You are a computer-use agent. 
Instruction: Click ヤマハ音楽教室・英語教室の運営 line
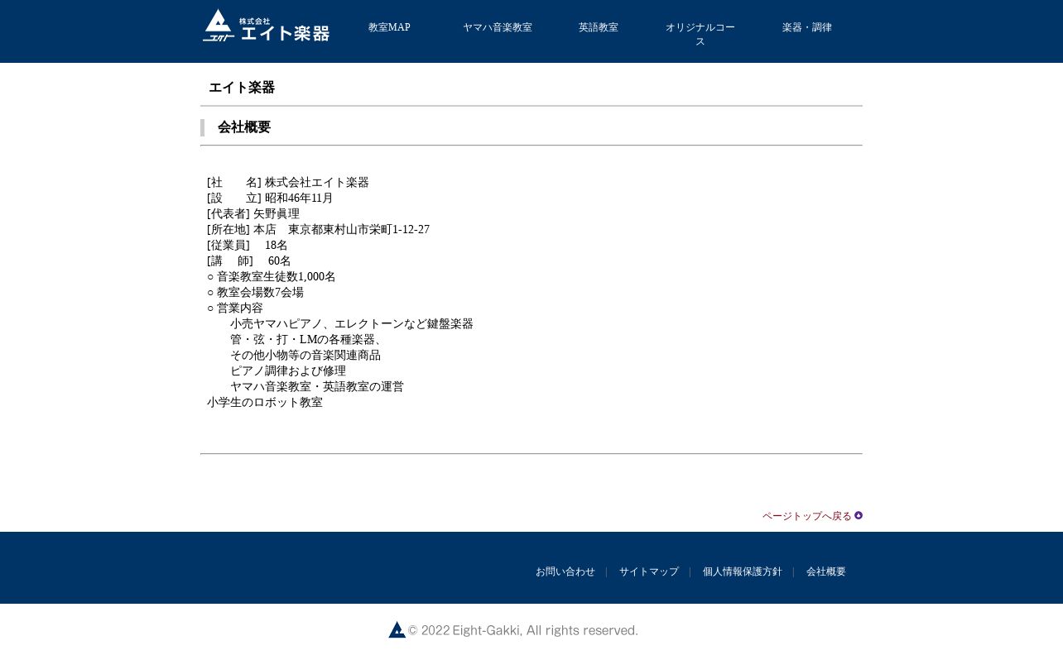[x=317, y=387]
